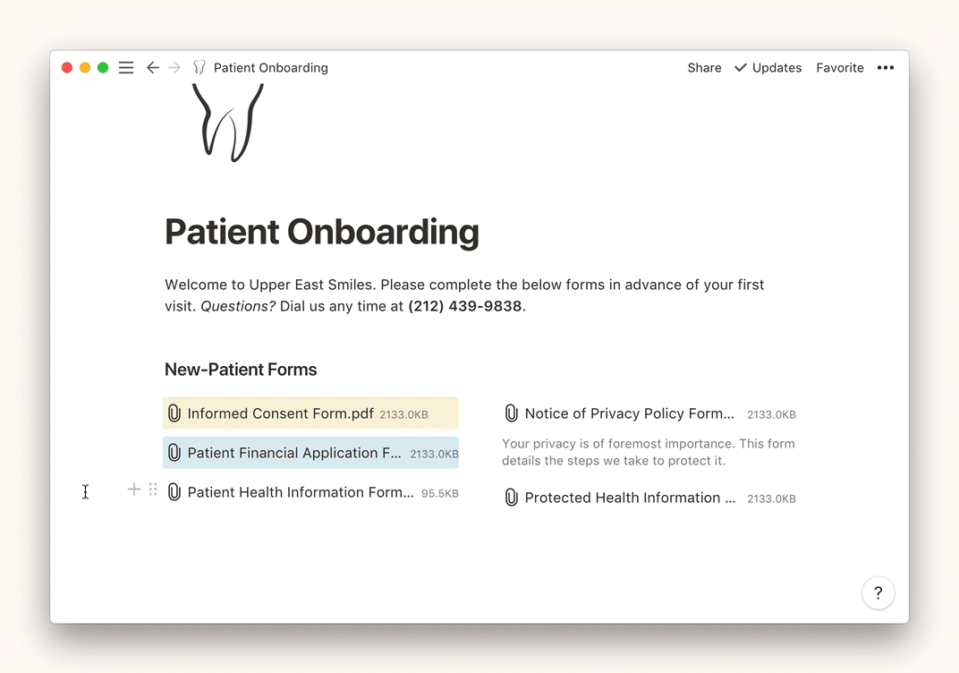
Task: Open Patient Financial Application file
Action: 294,453
